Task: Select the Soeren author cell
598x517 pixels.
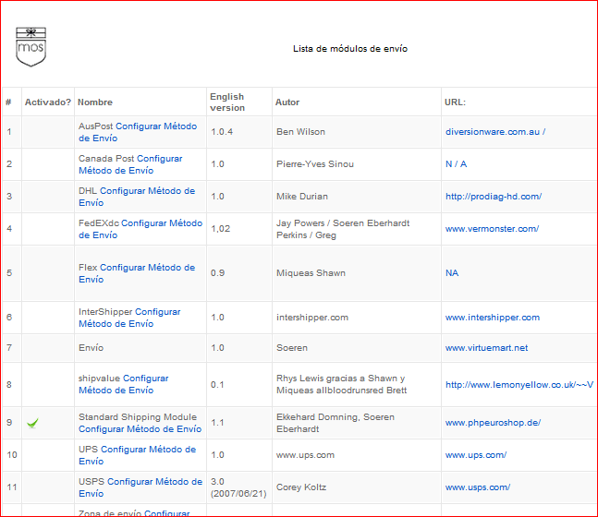Action: click(292, 348)
